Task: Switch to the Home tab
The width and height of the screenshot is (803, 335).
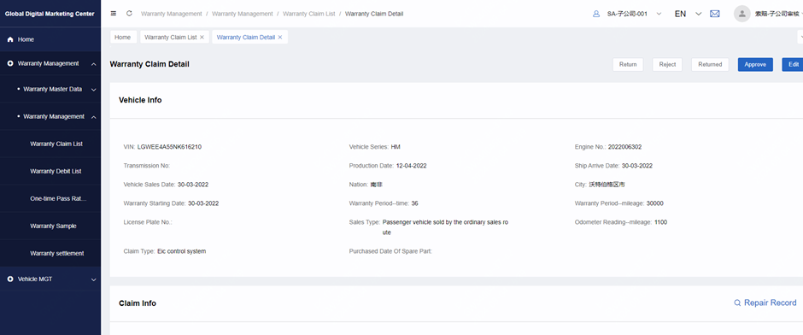Action: tap(123, 38)
